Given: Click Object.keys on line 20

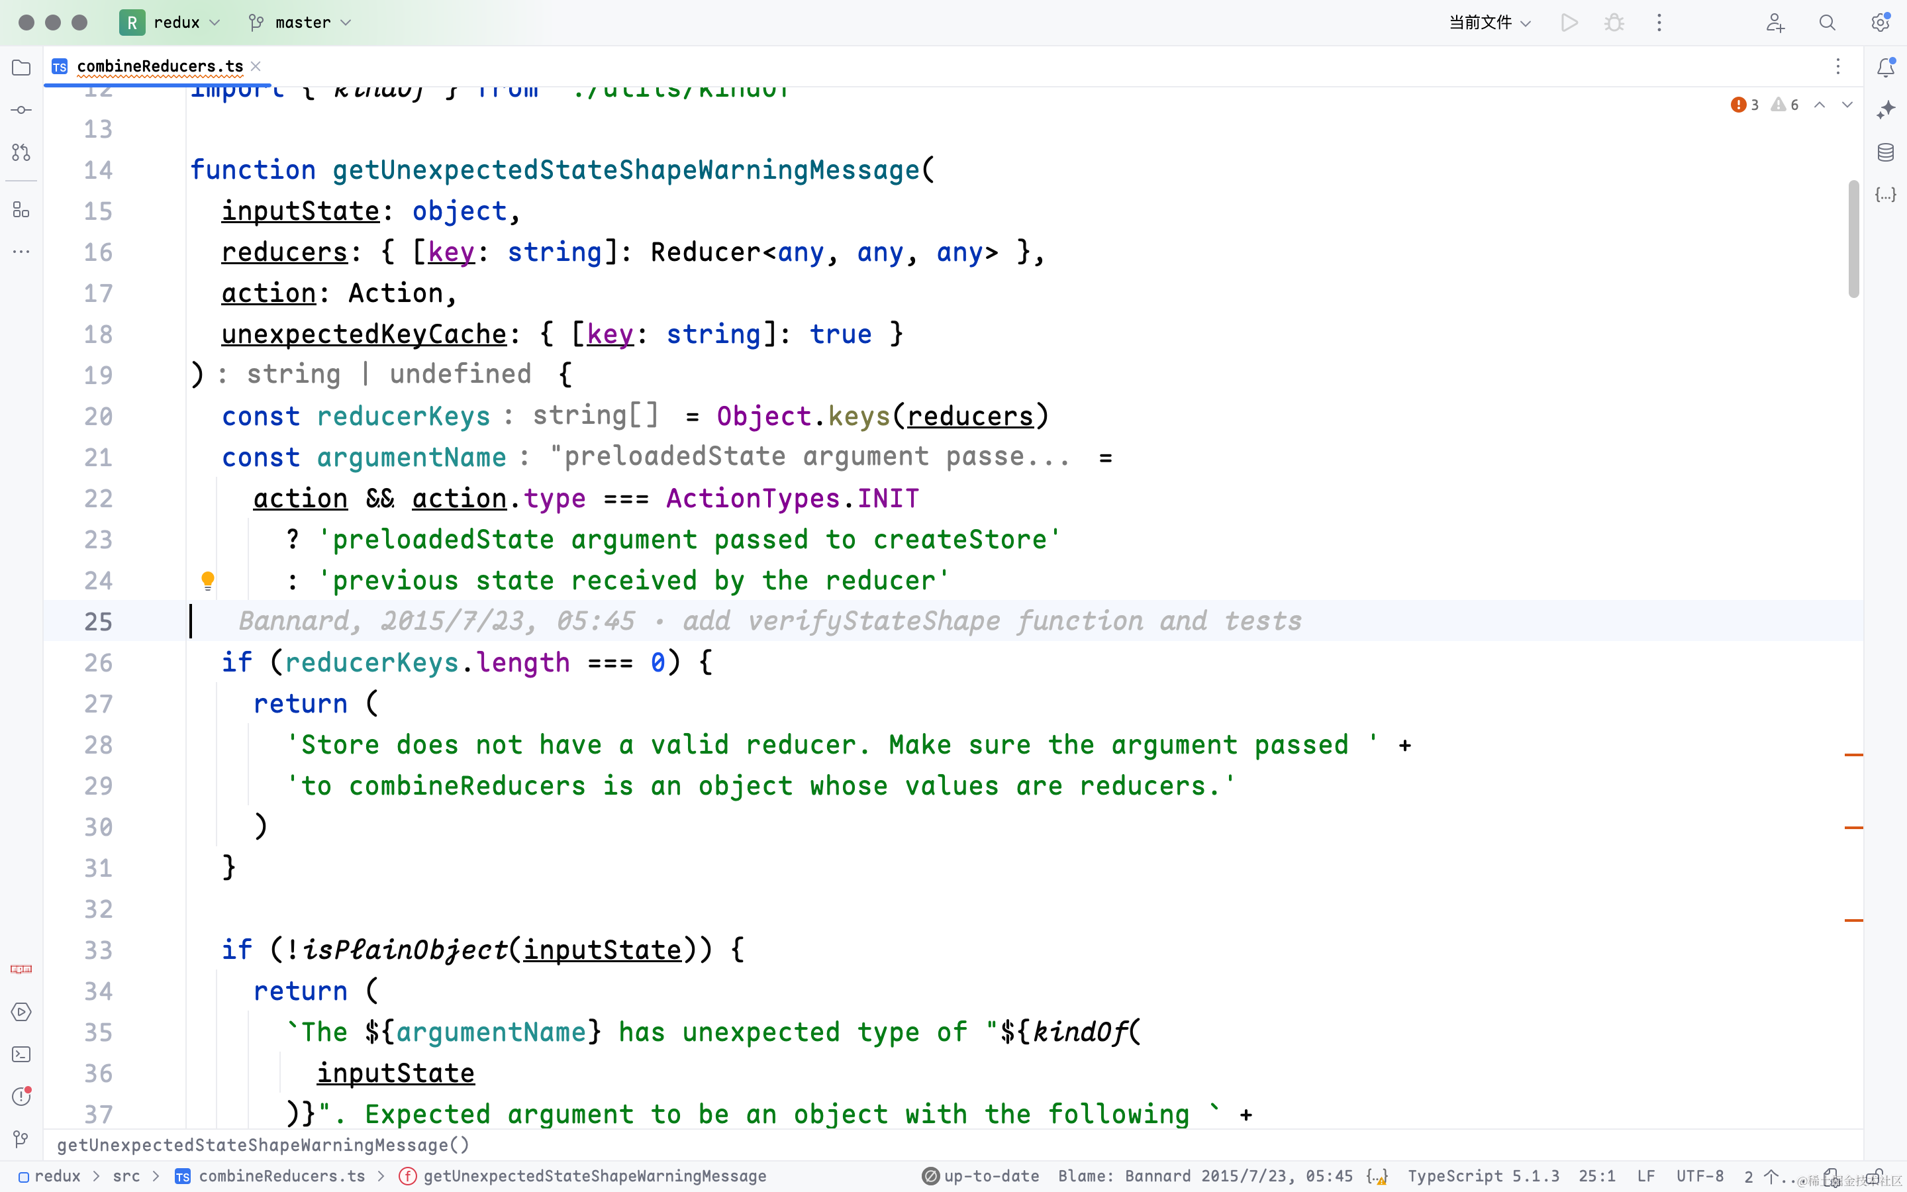Looking at the screenshot, I should (804, 417).
